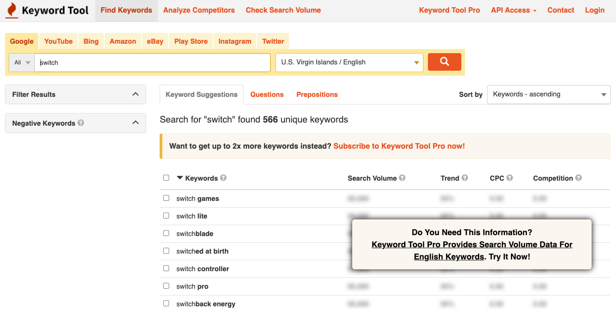This screenshot has width=616, height=309.
Task: Click the 'switched at birth' keyword text
Action: pyautogui.click(x=202, y=251)
